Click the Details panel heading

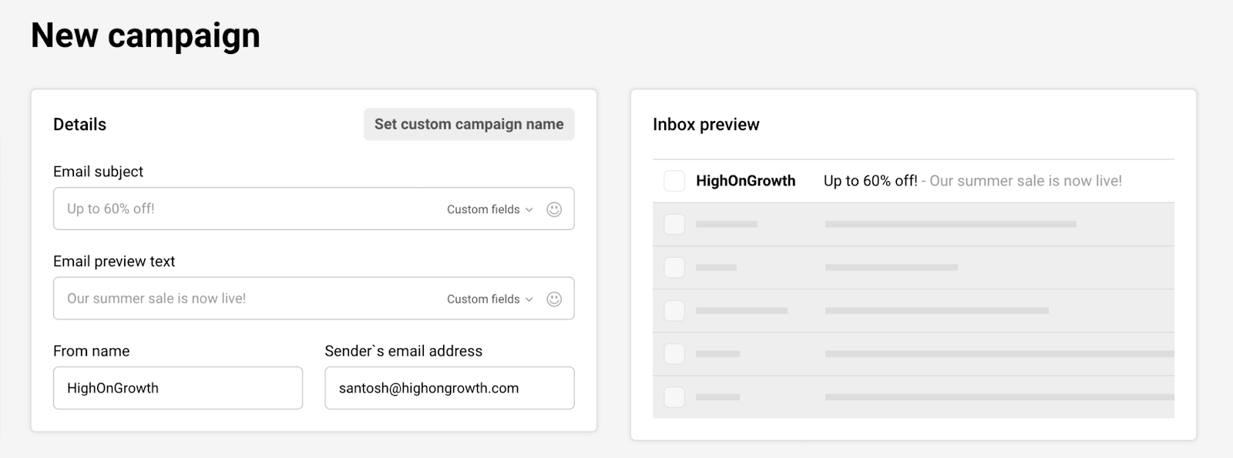[x=79, y=125]
